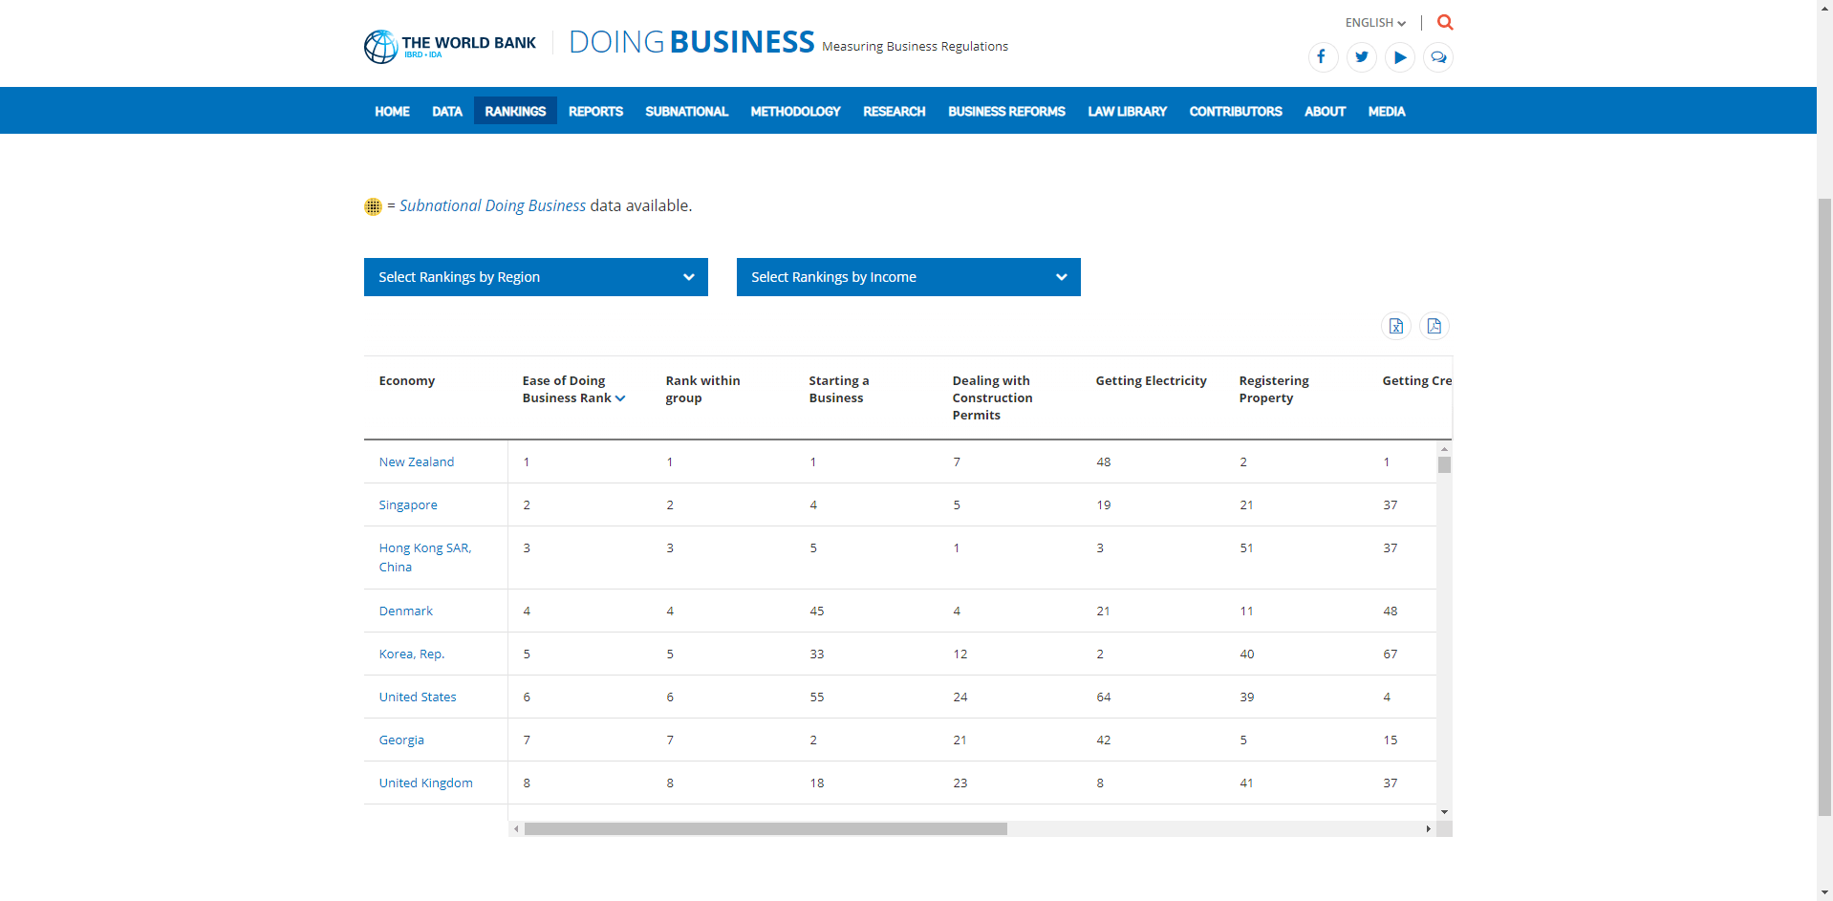Open the comments chat bubble icon
1833x901 pixels.
click(x=1438, y=57)
